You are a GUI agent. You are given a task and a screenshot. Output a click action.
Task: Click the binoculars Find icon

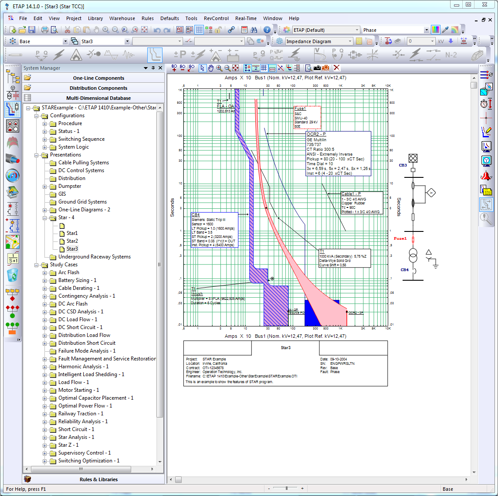click(x=254, y=30)
